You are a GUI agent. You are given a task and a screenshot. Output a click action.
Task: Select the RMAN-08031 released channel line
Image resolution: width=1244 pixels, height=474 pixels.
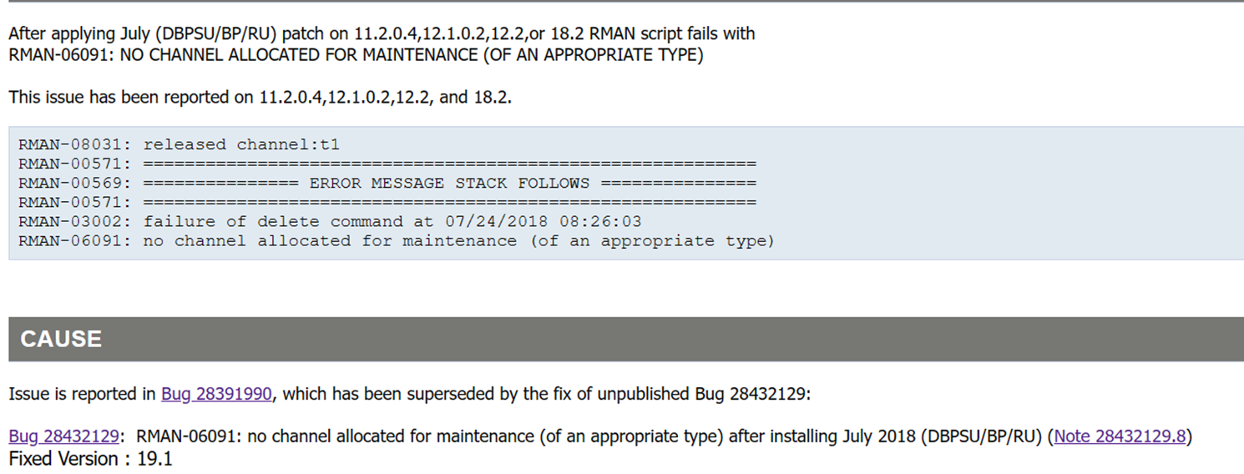(180, 144)
